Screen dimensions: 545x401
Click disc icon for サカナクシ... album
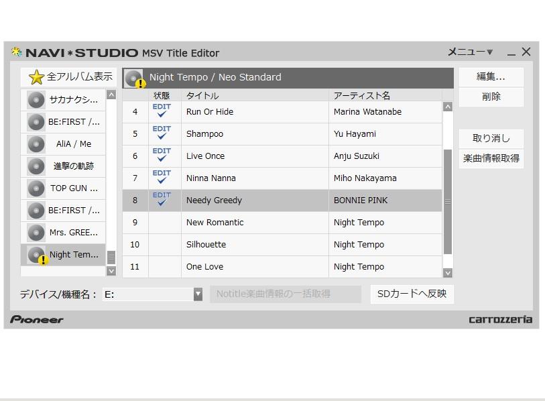coord(36,100)
